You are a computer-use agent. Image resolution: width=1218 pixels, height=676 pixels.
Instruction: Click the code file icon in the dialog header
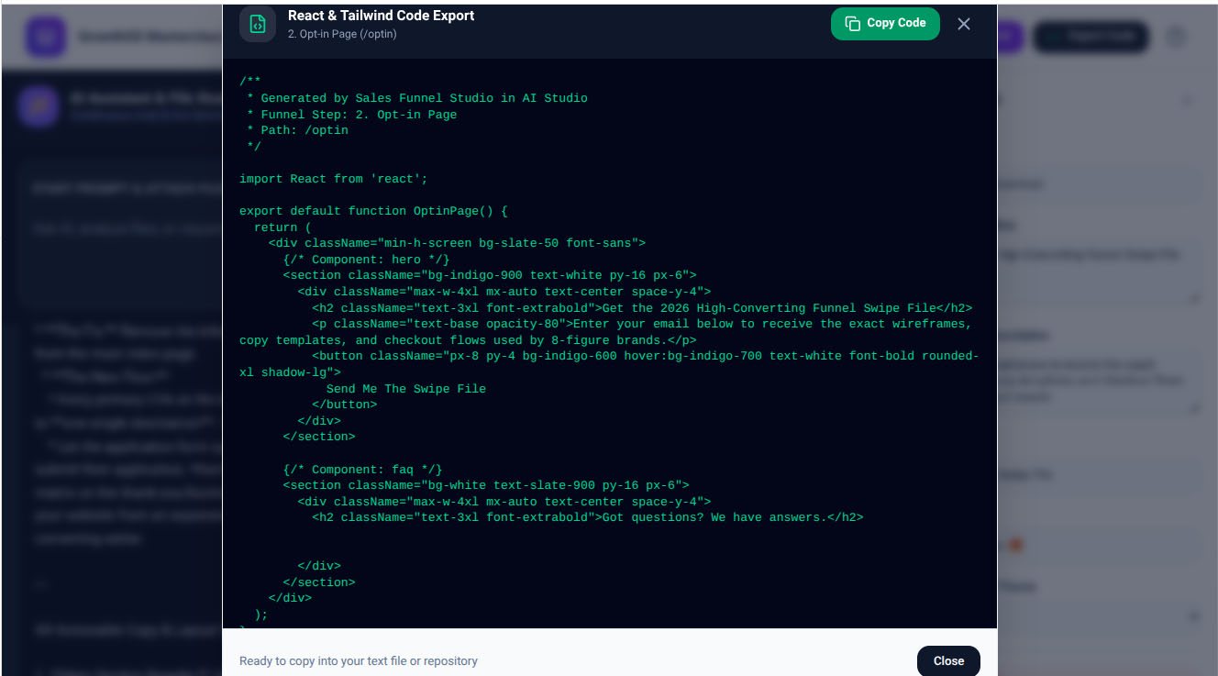[258, 24]
